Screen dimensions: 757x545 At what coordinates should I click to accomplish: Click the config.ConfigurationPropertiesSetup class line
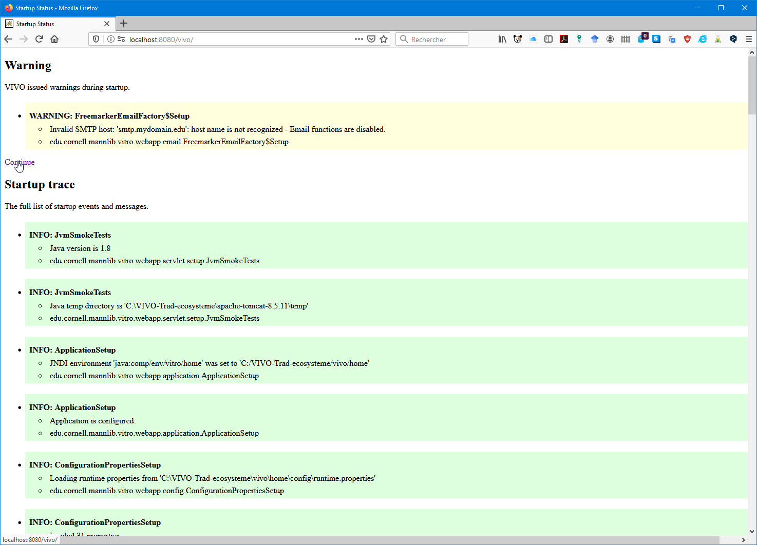pyautogui.click(x=167, y=491)
